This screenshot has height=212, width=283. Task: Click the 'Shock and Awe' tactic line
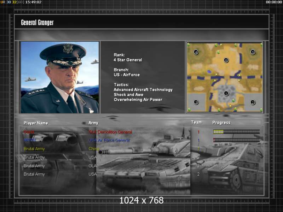point(128,95)
